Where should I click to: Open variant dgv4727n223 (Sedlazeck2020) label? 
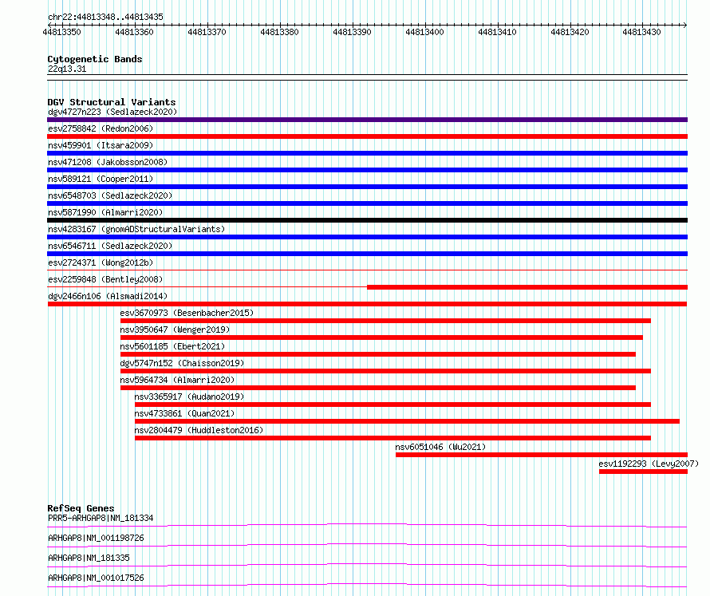[112, 112]
